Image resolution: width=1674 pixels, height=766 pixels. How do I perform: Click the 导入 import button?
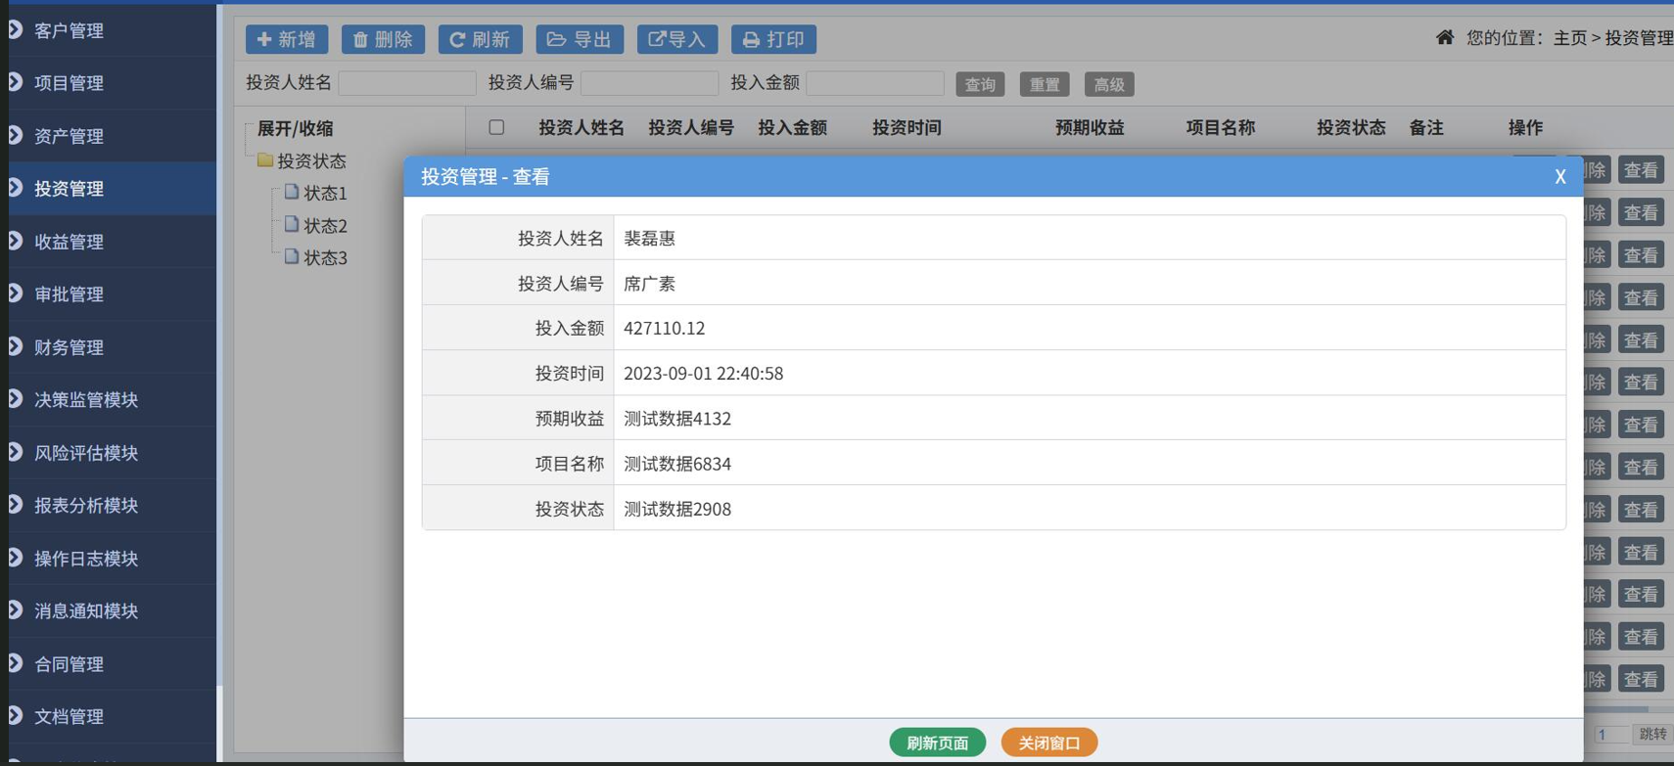677,39
